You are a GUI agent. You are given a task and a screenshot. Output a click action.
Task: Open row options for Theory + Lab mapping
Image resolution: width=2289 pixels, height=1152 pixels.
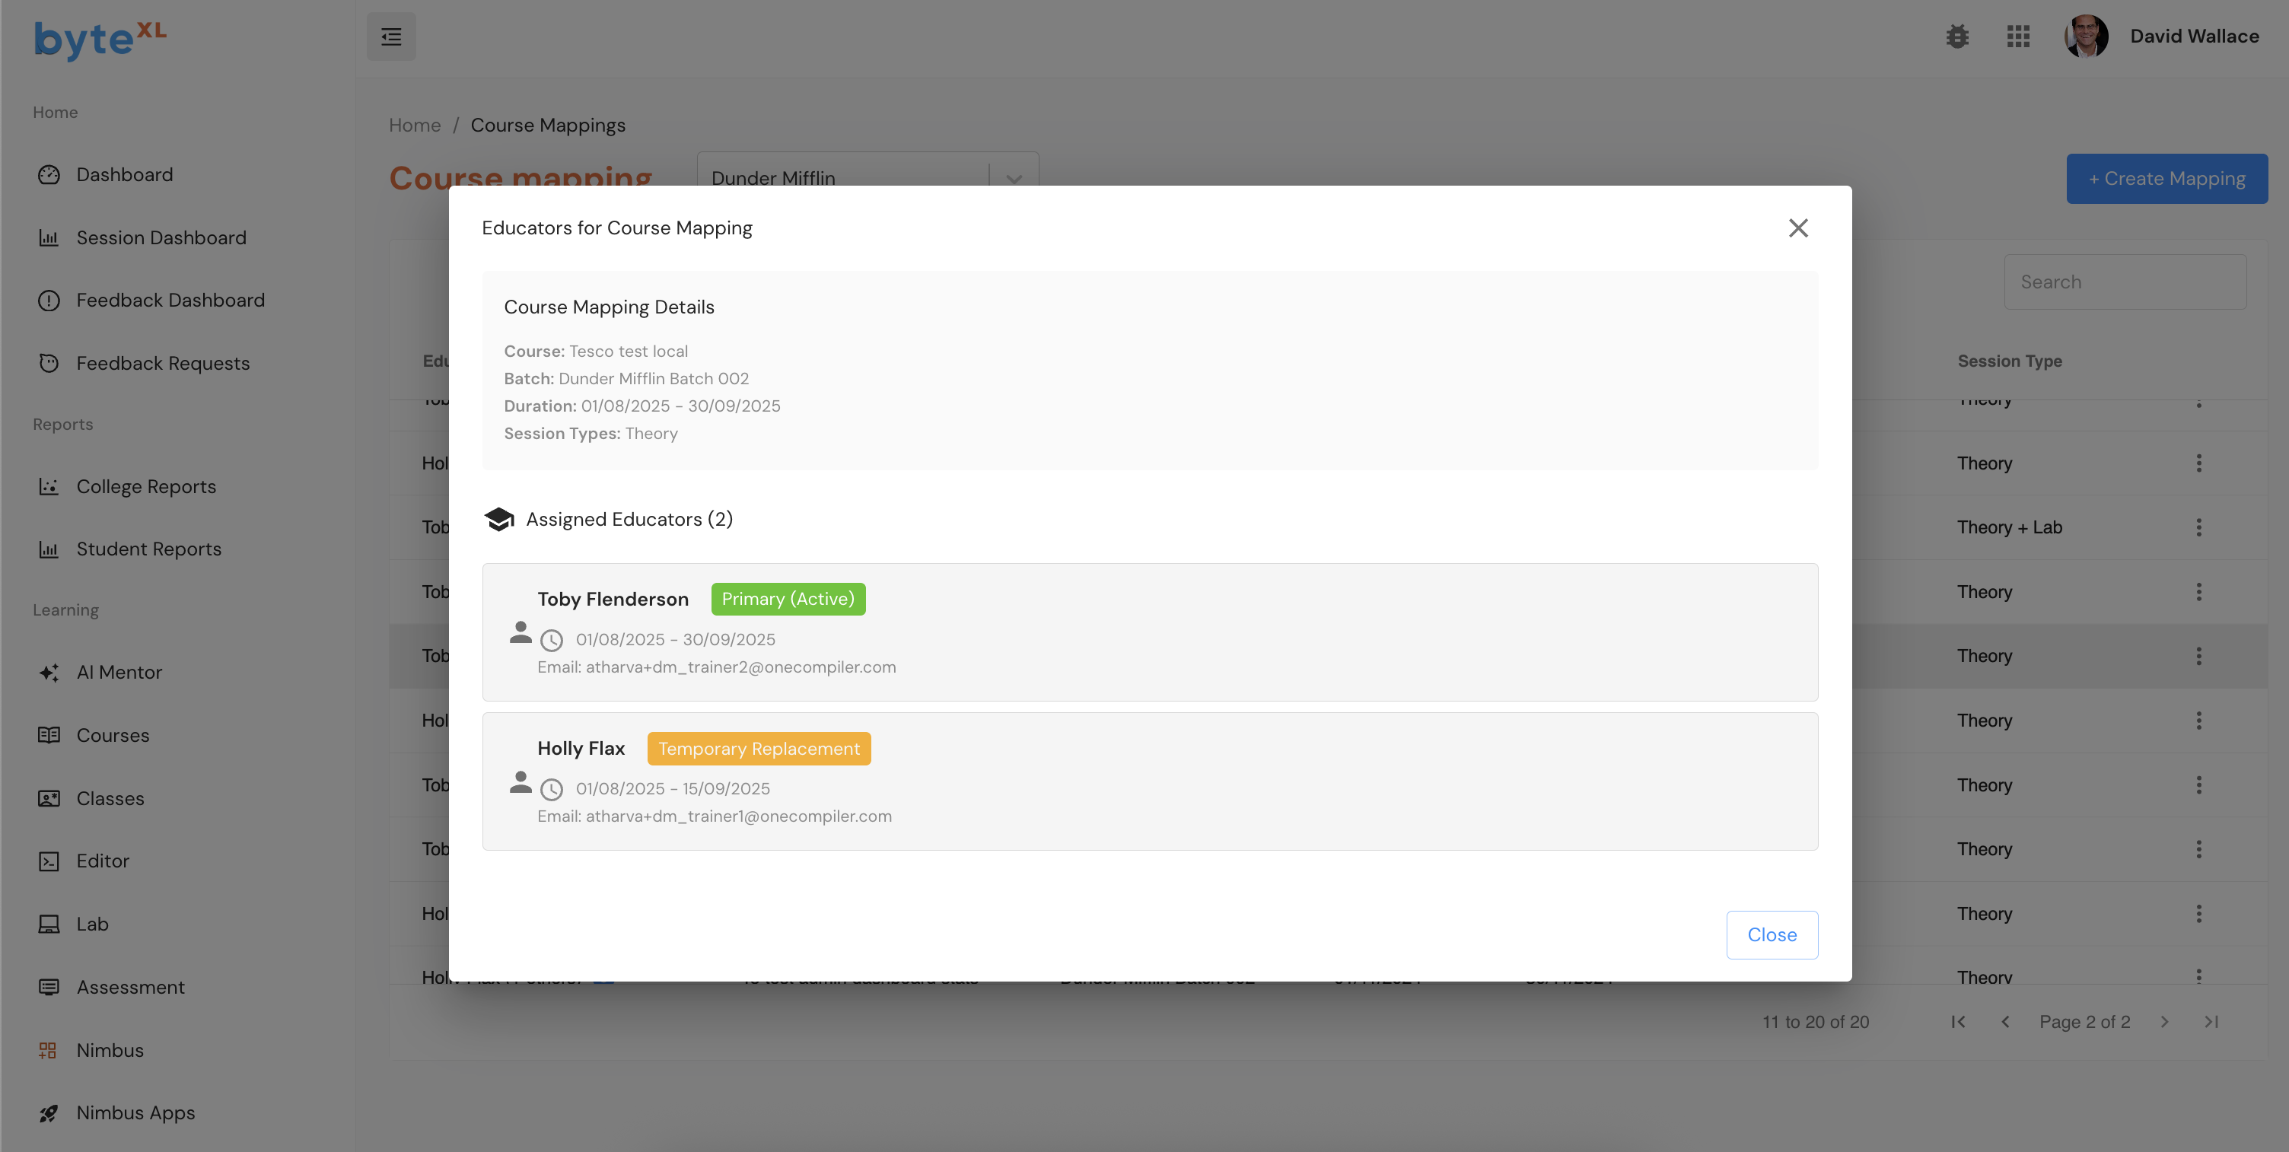[x=2198, y=527]
